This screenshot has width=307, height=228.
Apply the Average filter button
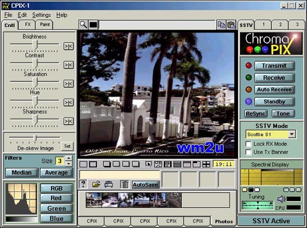click(56, 173)
